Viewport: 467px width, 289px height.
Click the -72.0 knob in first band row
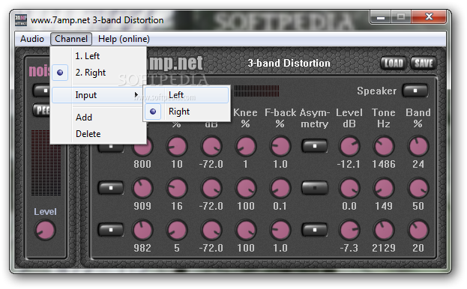tap(211, 146)
